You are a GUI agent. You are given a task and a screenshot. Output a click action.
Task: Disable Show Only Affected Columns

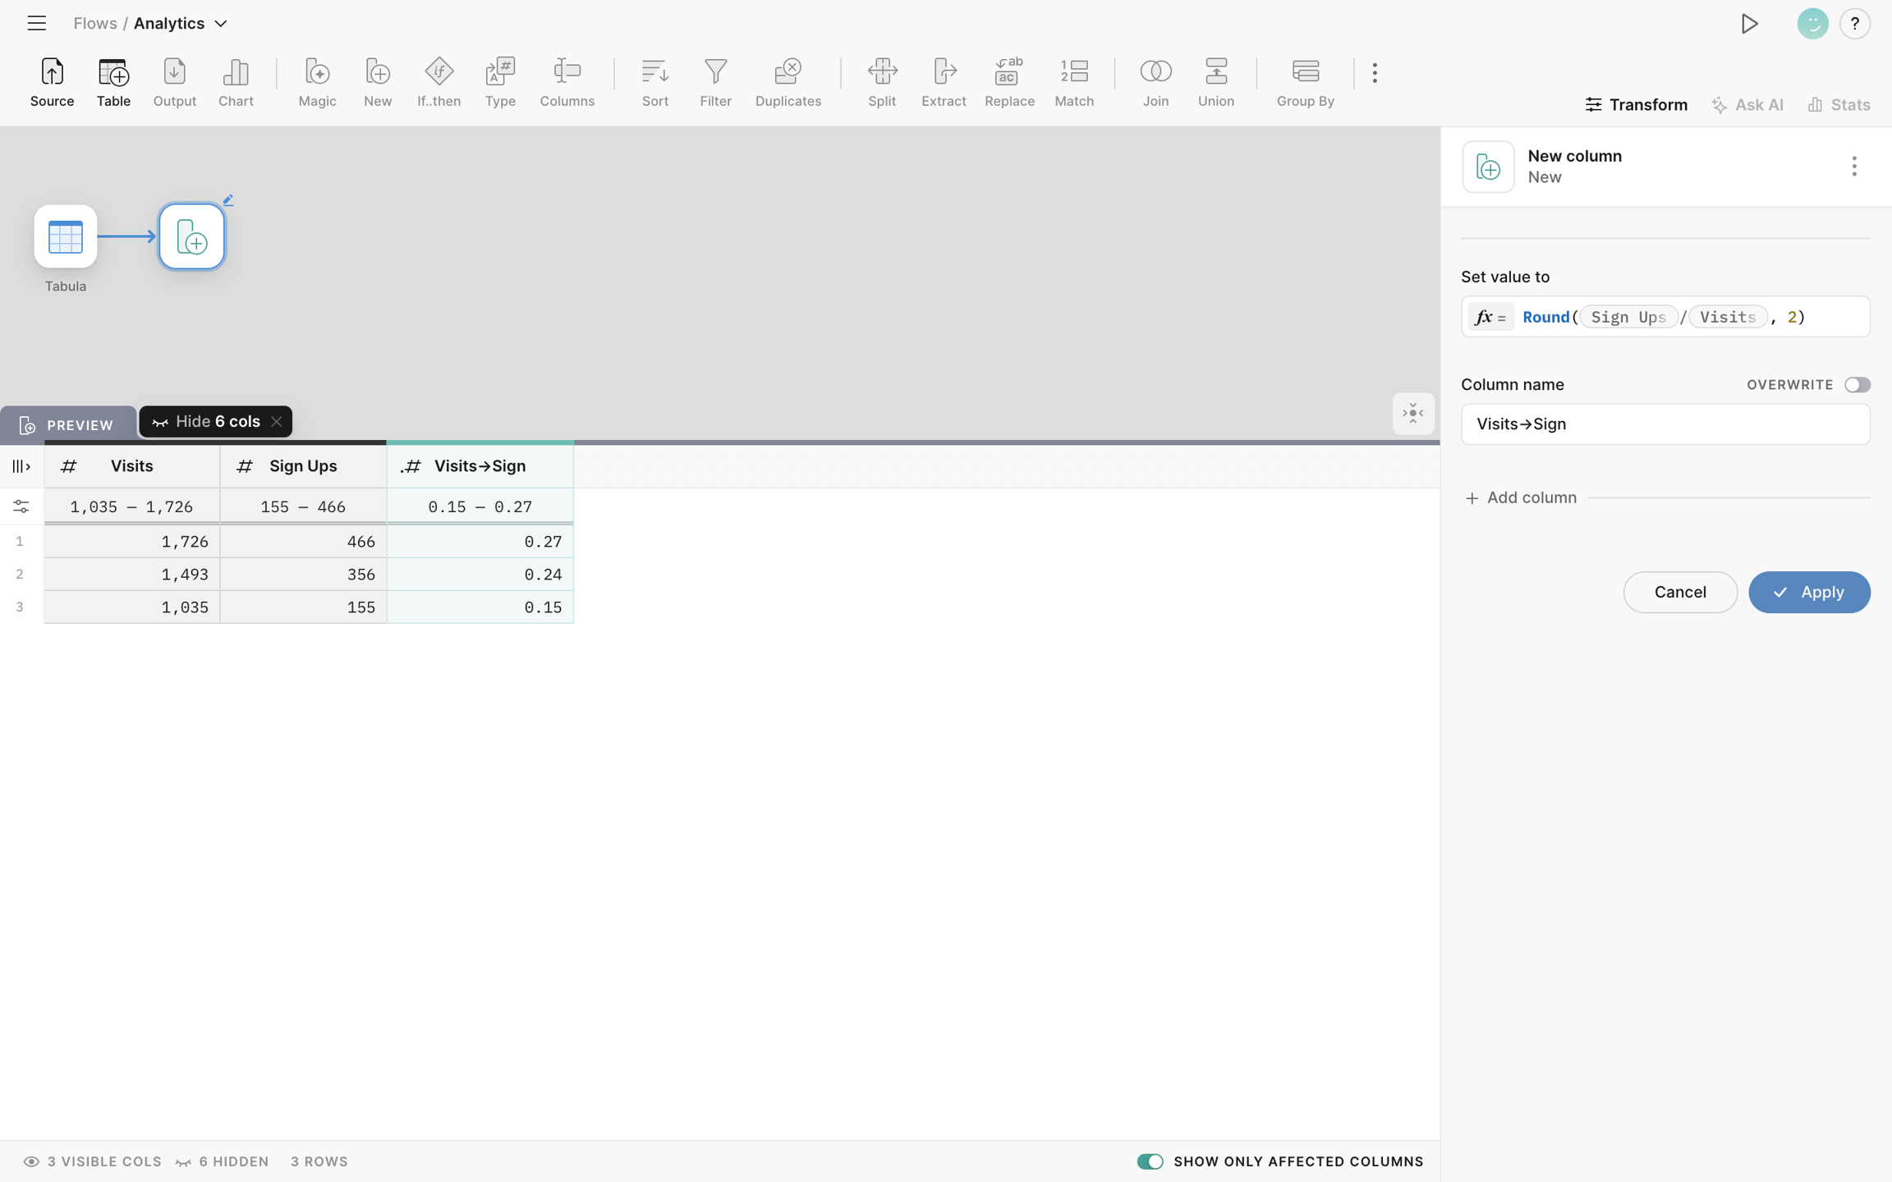point(1150,1161)
